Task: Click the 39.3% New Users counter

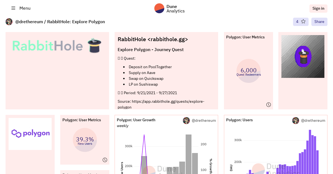Action: point(85,140)
